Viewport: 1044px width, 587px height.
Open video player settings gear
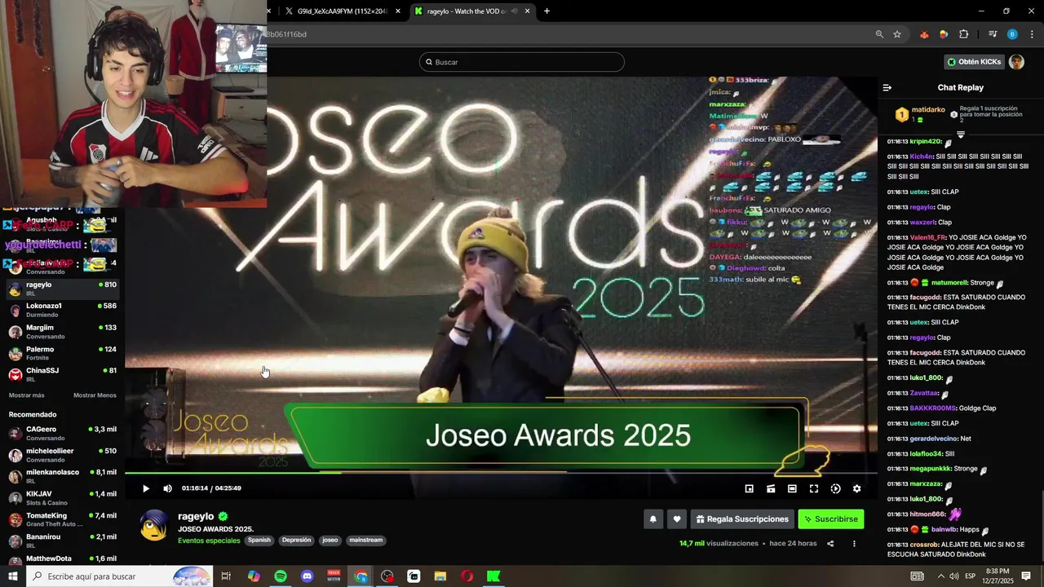point(856,488)
